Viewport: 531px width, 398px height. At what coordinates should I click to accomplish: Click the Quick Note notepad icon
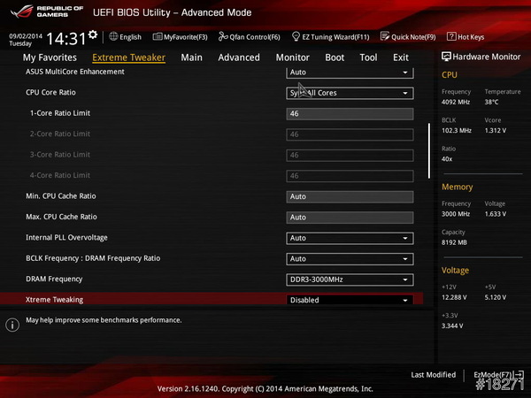[x=385, y=36]
